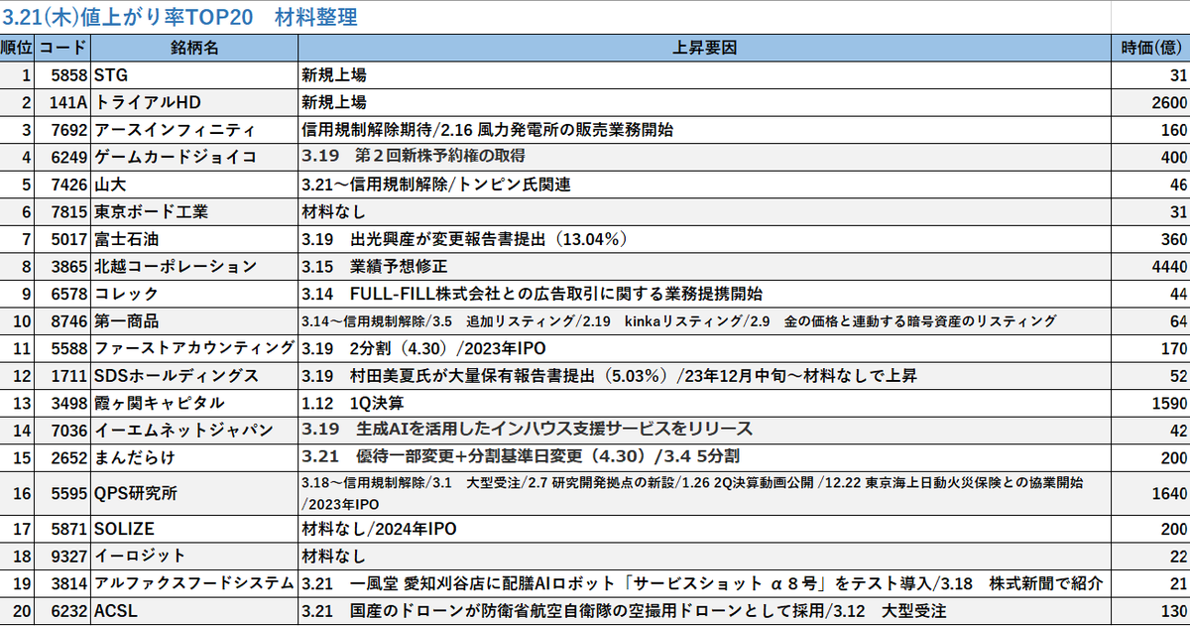Click 1.12 1Q決算 reason cell

[x=703, y=402]
